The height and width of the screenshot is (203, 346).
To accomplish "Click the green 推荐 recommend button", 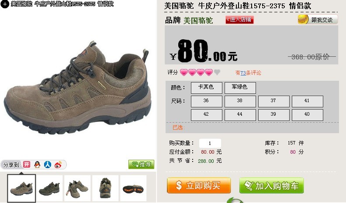I will 141,164.
